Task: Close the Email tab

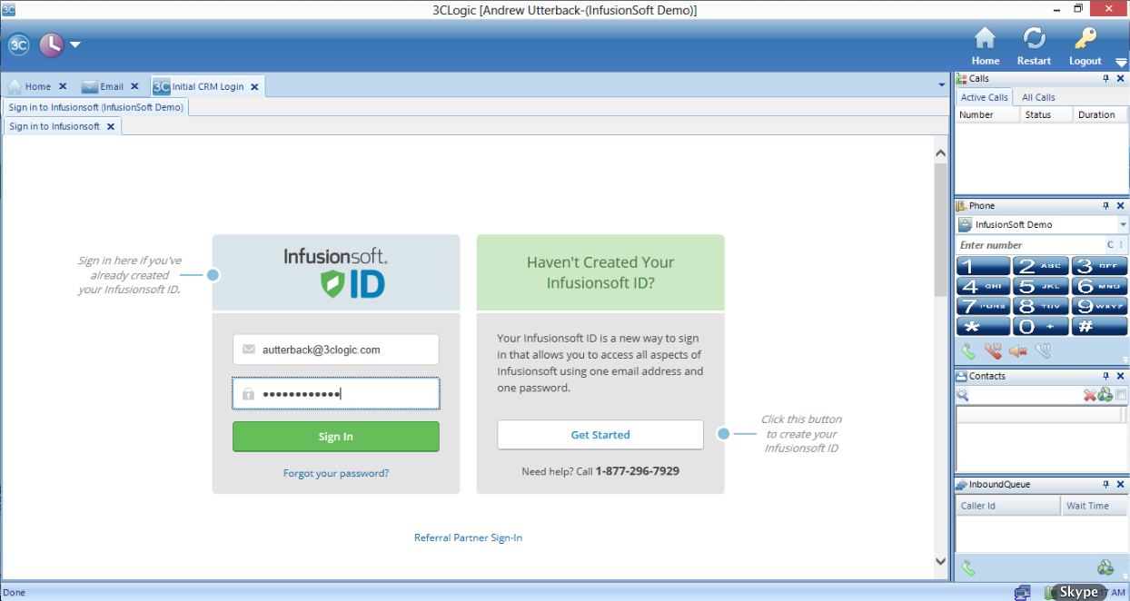Action: [134, 86]
